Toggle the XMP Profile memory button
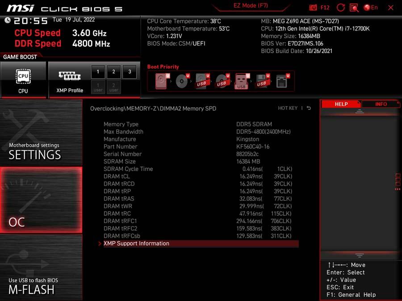The height and width of the screenshot is (301, 402). (x=70, y=80)
